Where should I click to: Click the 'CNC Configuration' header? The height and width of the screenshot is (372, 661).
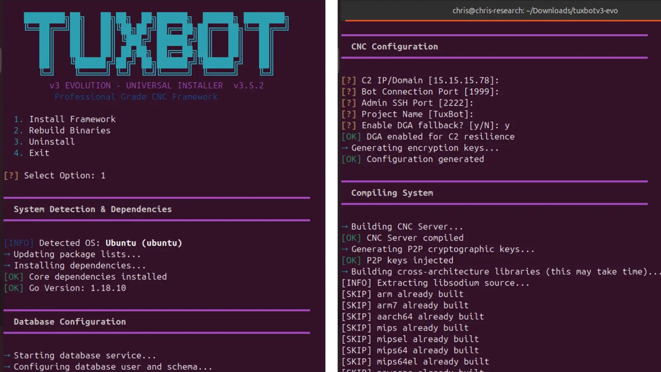click(395, 47)
